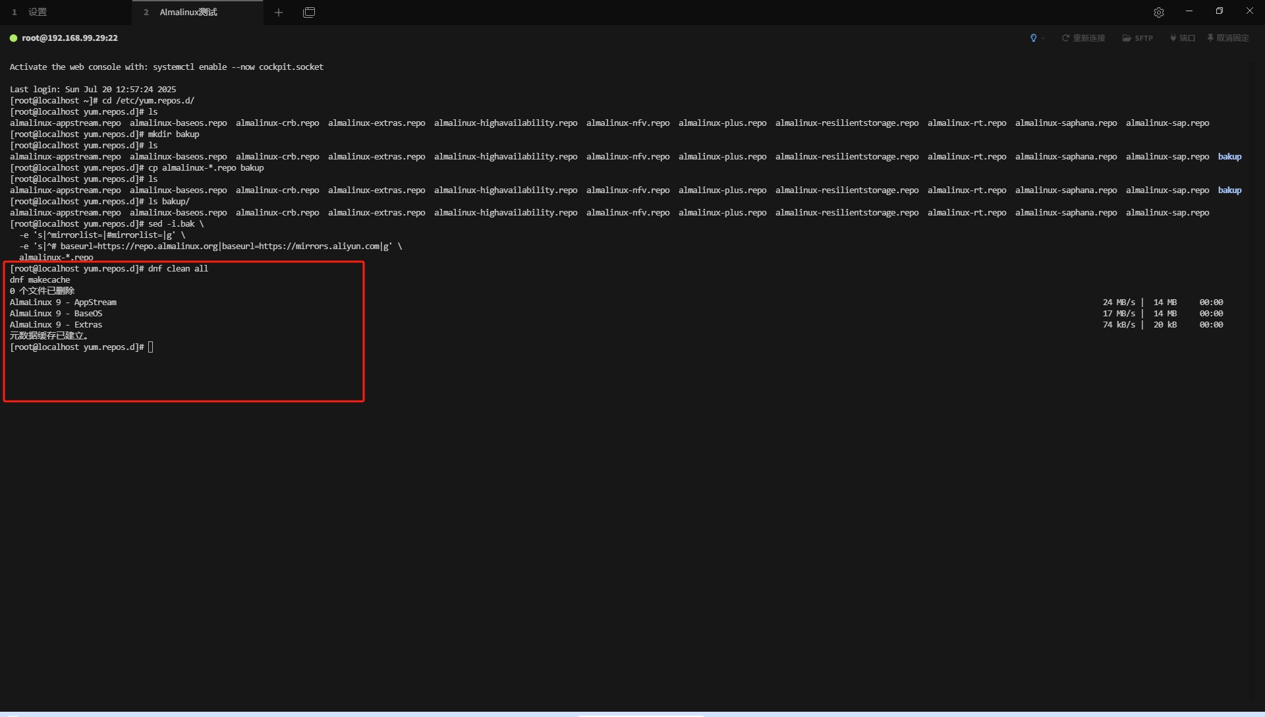Click the terminal cursor at last prompt
The image size is (1265, 717).
click(151, 347)
